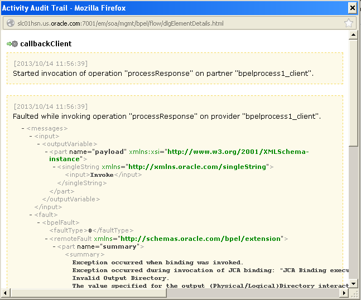Click the </outputVariable> closing tag

[x=71, y=199]
